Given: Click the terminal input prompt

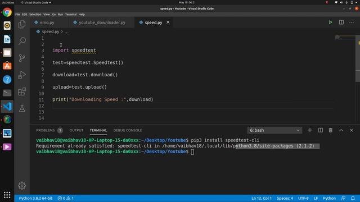Looking at the screenshot, I should pyautogui.click(x=192, y=151).
